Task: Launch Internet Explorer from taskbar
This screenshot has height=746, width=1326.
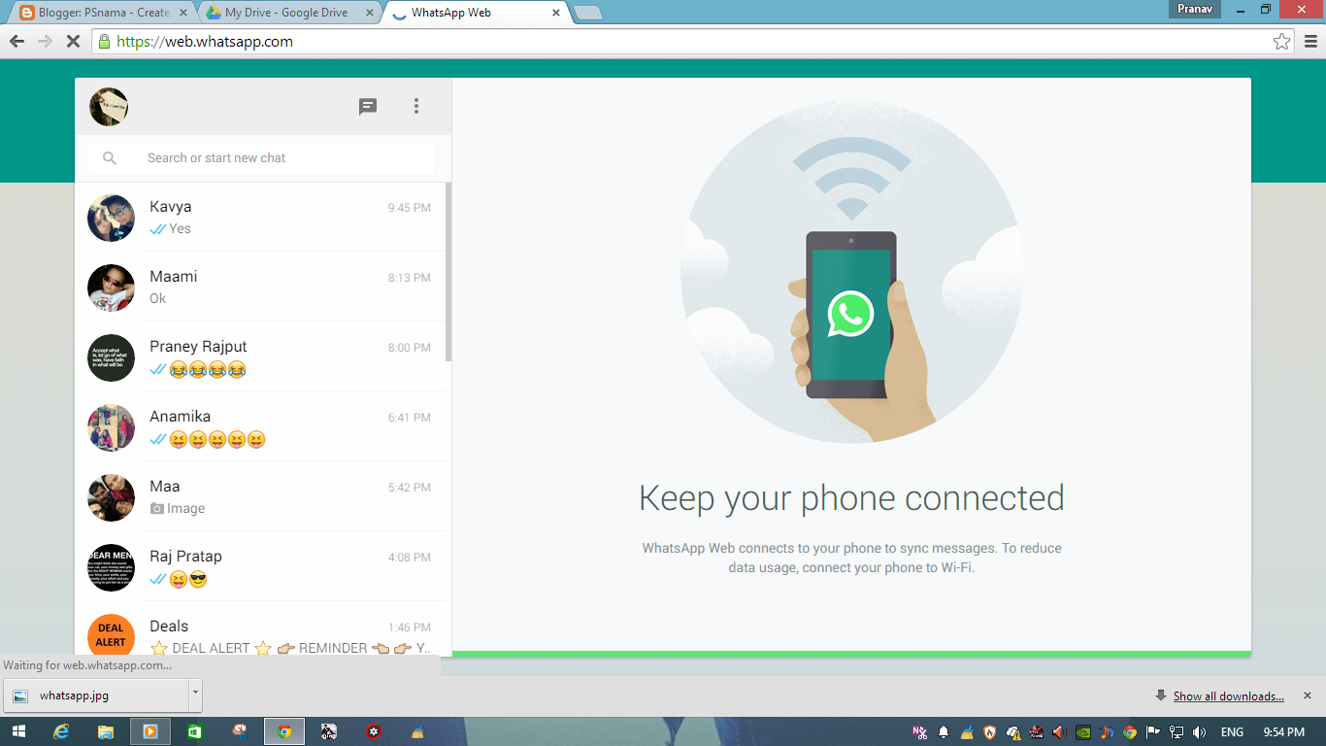Action: (61, 731)
